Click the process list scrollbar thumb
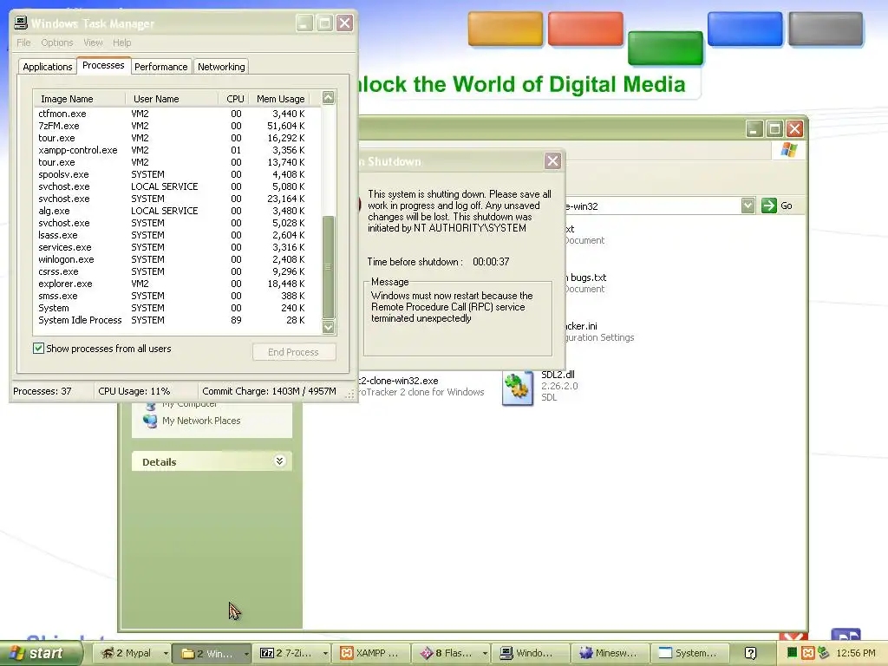Image resolution: width=888 pixels, height=666 pixels. click(x=329, y=267)
